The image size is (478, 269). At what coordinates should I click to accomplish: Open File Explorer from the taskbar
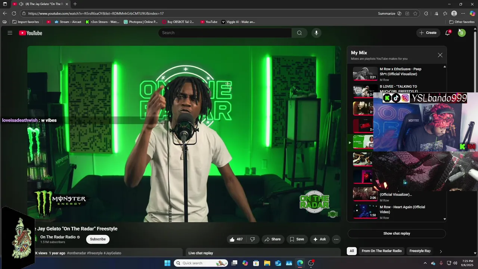click(x=267, y=263)
